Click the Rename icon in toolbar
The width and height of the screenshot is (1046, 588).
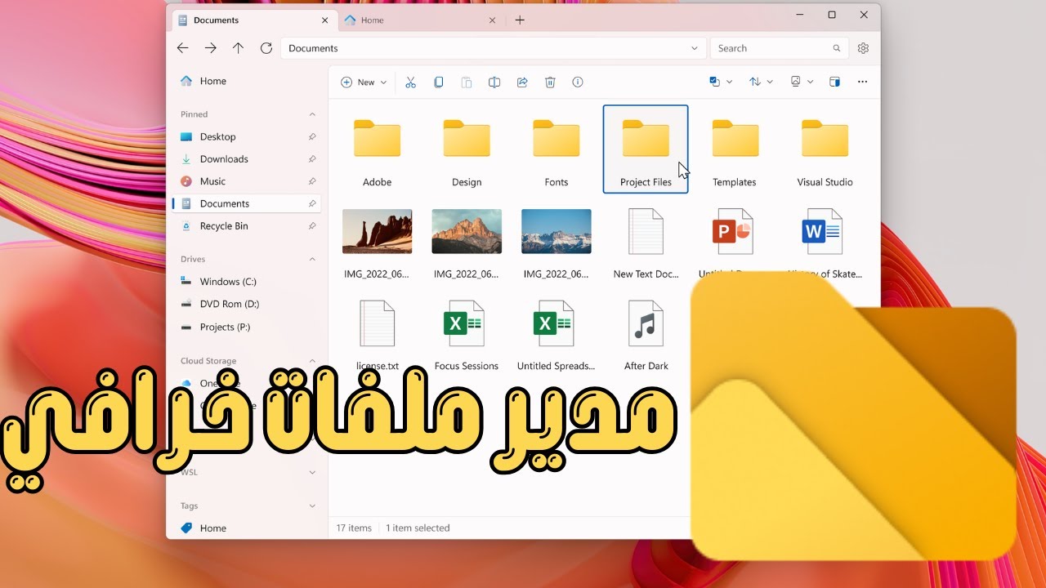tap(494, 82)
